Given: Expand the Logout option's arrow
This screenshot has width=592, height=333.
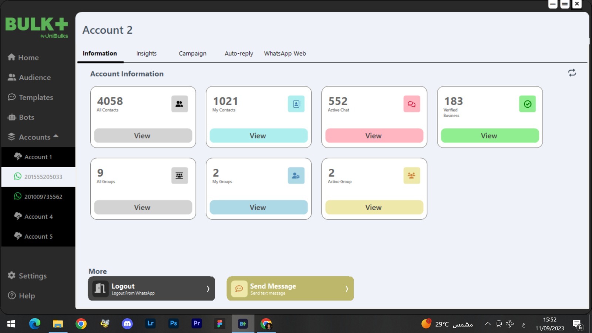Looking at the screenshot, I should pos(208,289).
